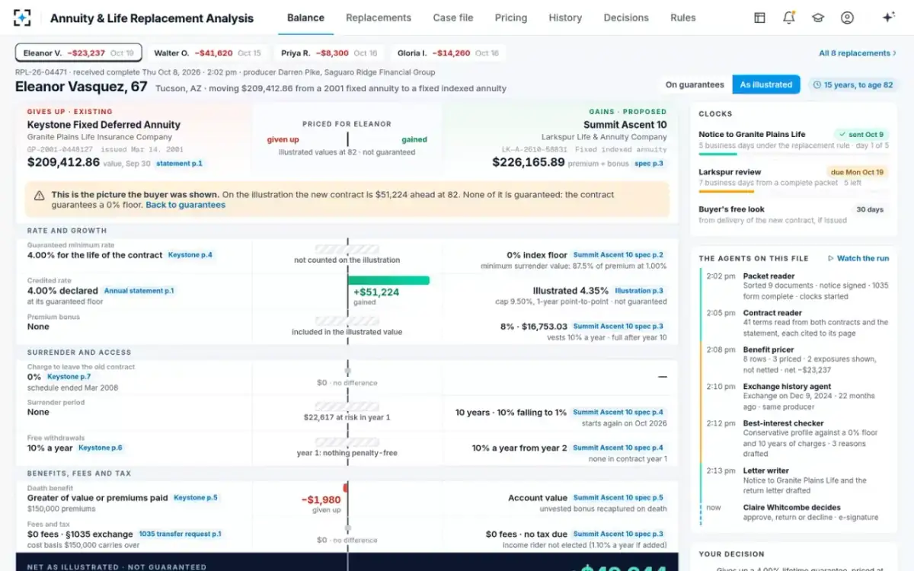Click the sent Oct 9 status badge
The height and width of the screenshot is (571, 914).
(x=861, y=134)
